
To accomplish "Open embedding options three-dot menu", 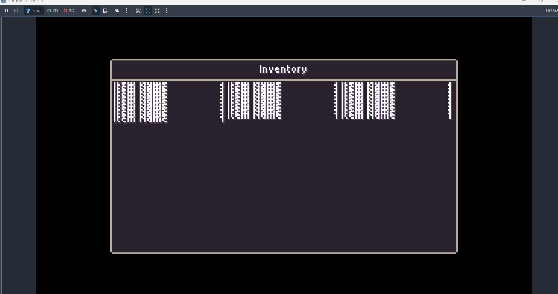I will pyautogui.click(x=167, y=11).
